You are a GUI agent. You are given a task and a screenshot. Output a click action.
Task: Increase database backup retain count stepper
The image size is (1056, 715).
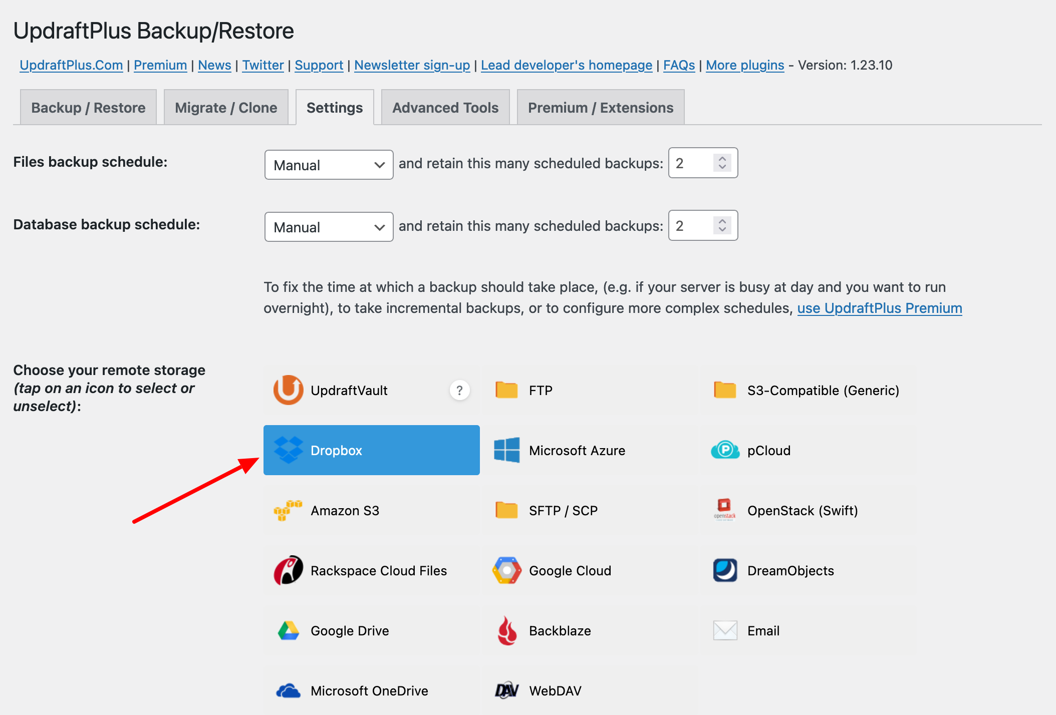click(722, 221)
